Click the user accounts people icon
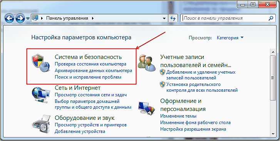This screenshot has width=280, height=141. [146, 63]
